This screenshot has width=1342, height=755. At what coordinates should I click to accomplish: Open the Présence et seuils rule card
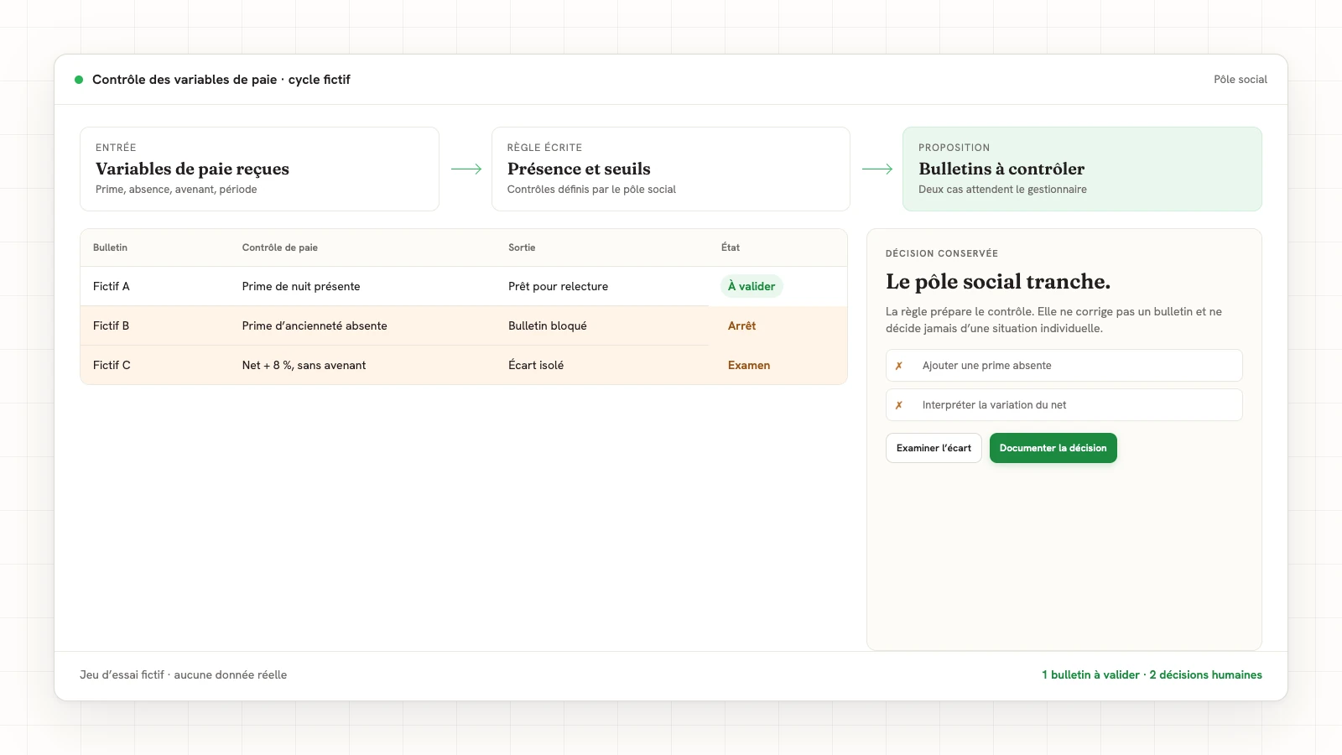coord(671,169)
